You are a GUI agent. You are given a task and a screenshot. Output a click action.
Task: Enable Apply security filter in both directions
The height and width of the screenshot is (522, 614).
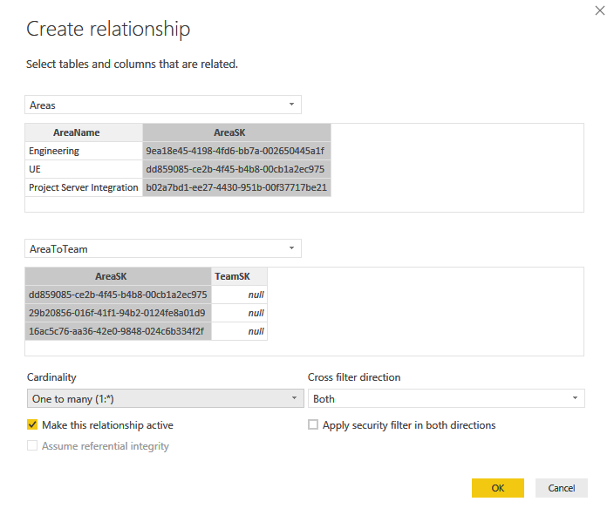click(313, 424)
